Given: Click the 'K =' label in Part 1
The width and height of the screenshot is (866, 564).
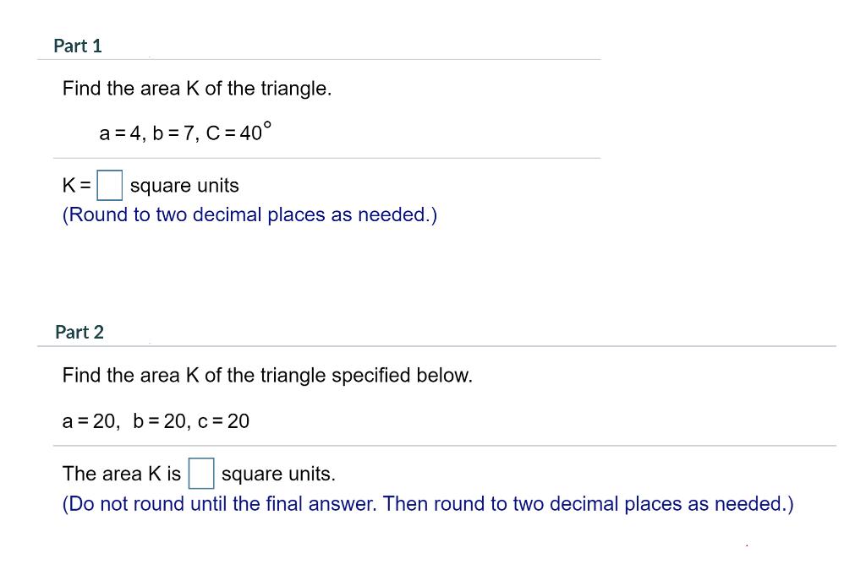Looking at the screenshot, I should coord(75,185).
